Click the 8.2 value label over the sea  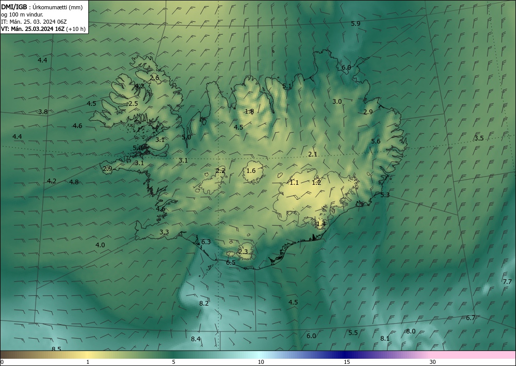[x=204, y=304]
